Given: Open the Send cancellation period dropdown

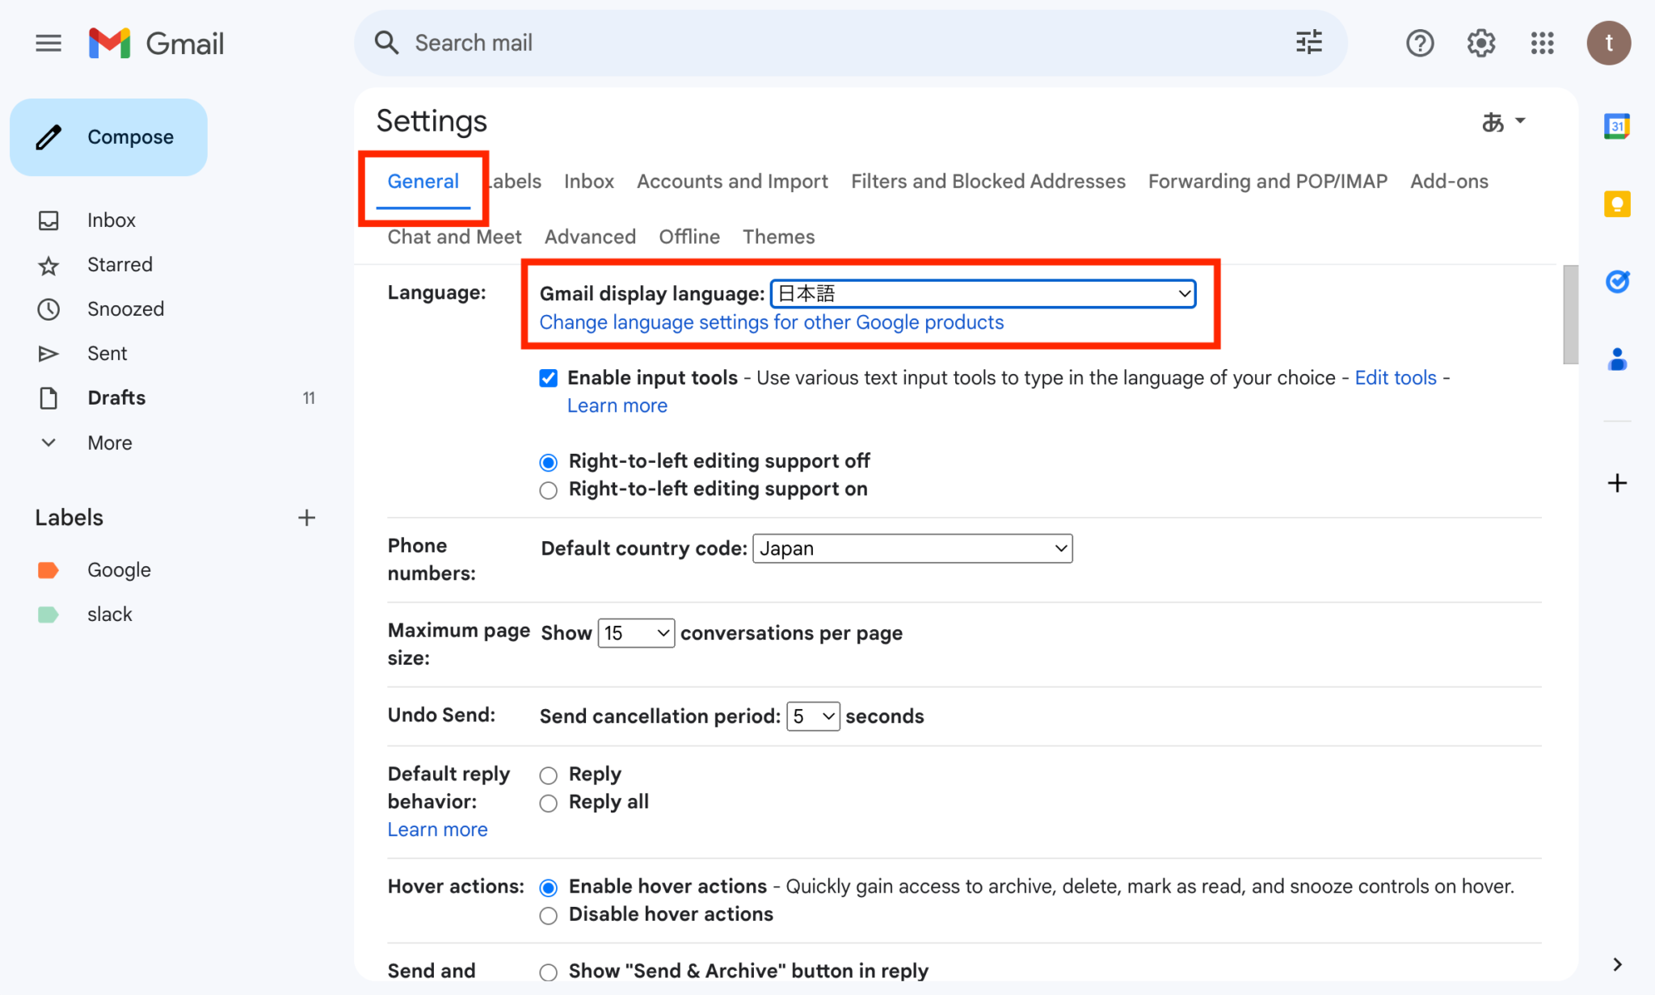Looking at the screenshot, I should coord(813,716).
